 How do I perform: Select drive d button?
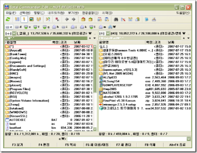click(18, 27)
